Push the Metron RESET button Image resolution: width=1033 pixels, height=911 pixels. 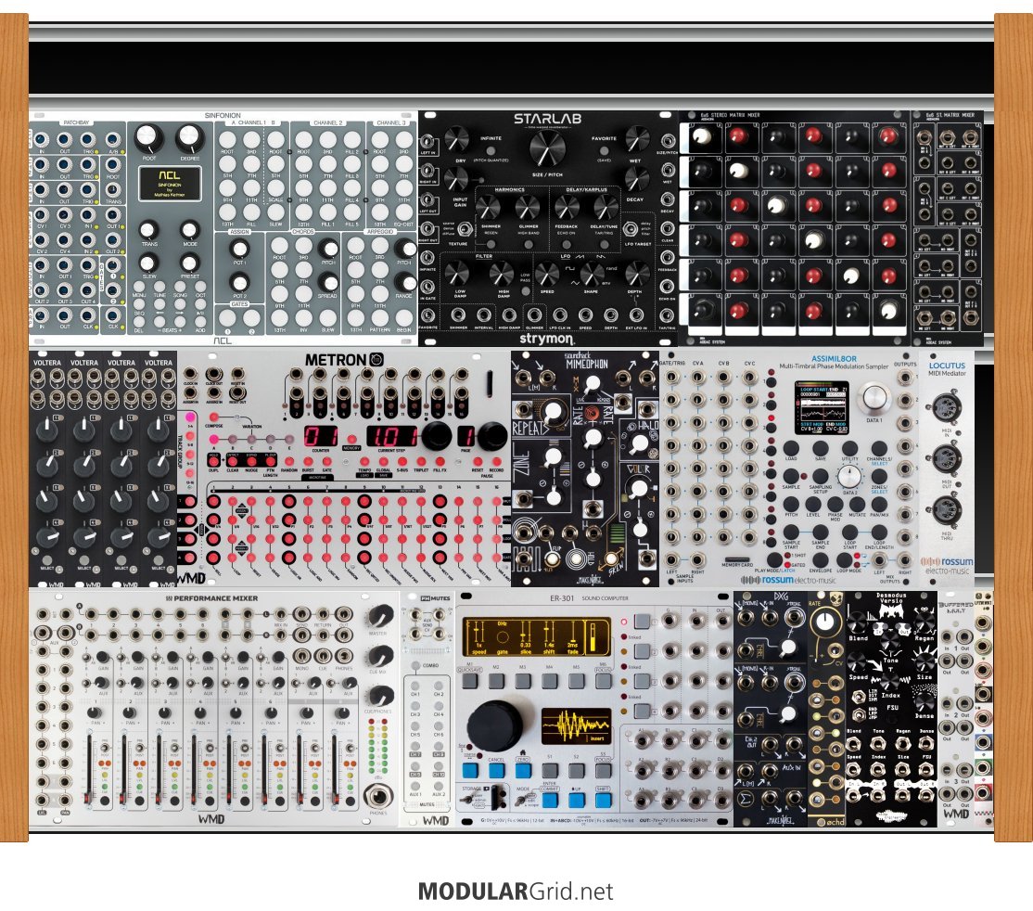478,461
